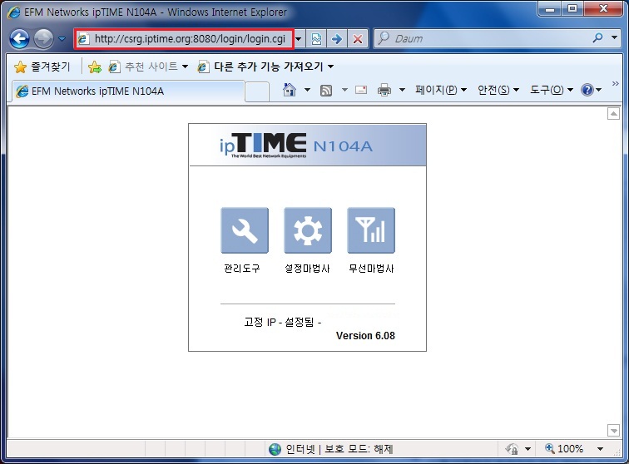The width and height of the screenshot is (629, 464).
Task: Click the 관리도구 label text
Action: point(242,269)
